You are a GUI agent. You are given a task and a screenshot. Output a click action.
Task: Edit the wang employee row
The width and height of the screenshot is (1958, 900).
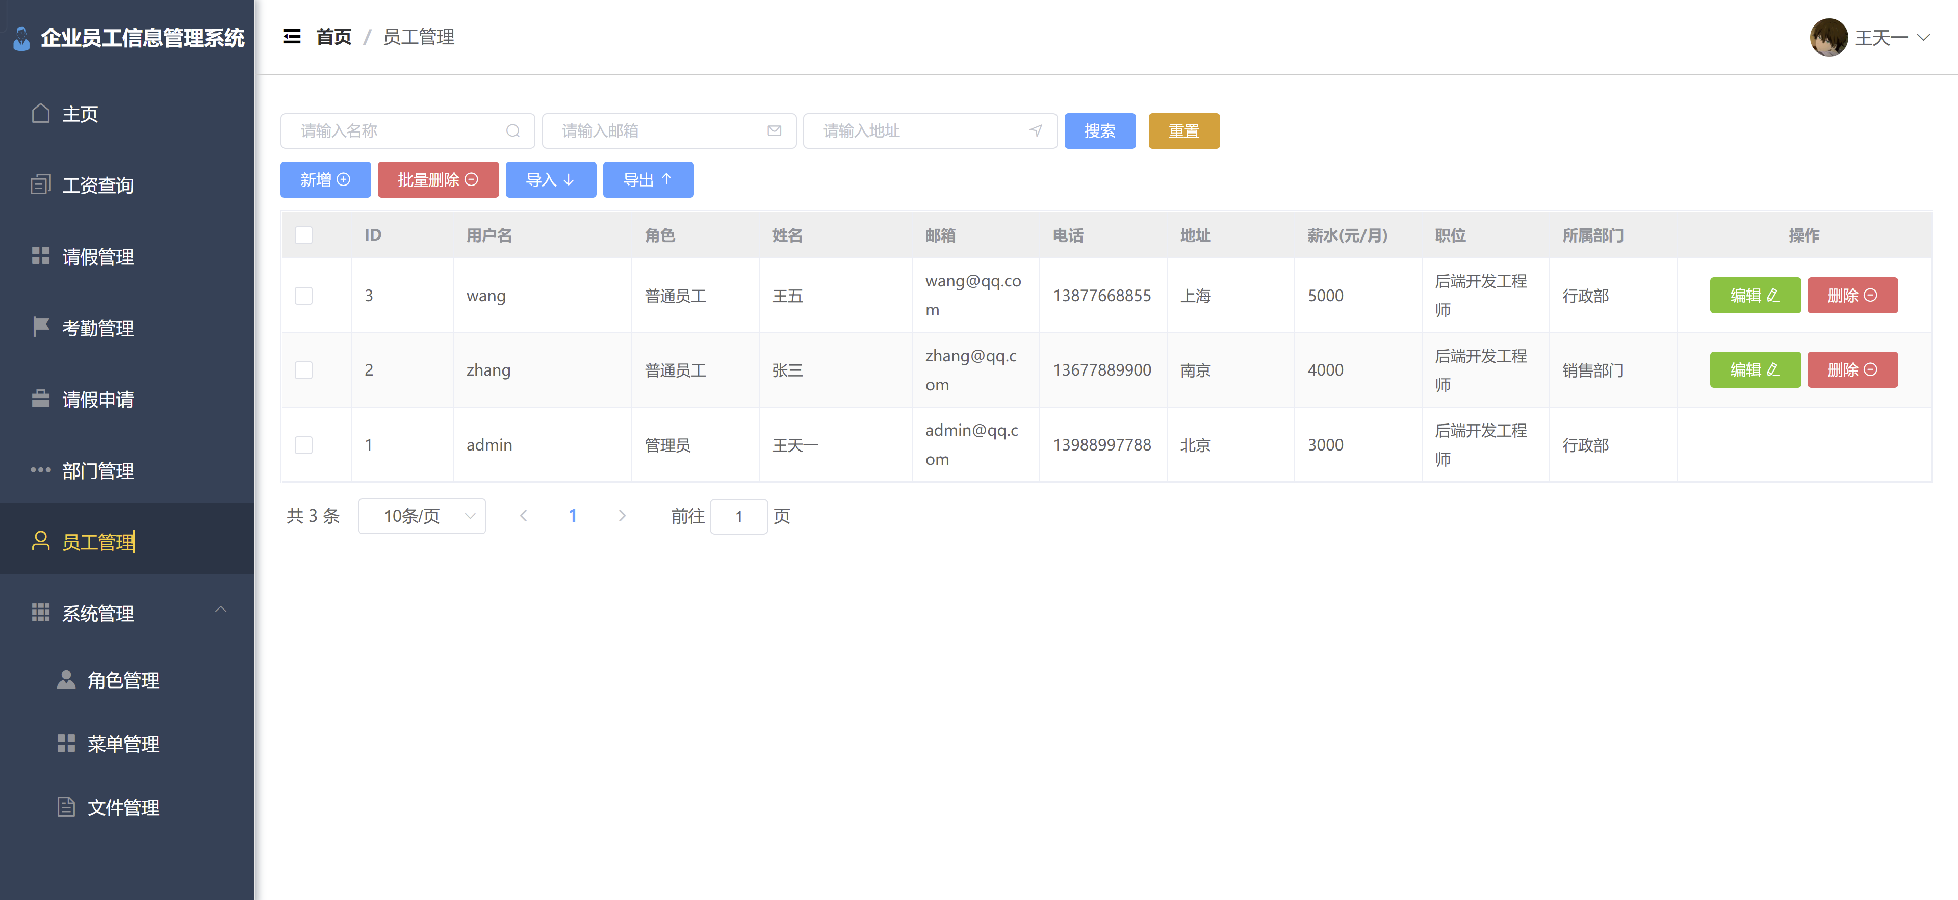pyautogui.click(x=1755, y=296)
